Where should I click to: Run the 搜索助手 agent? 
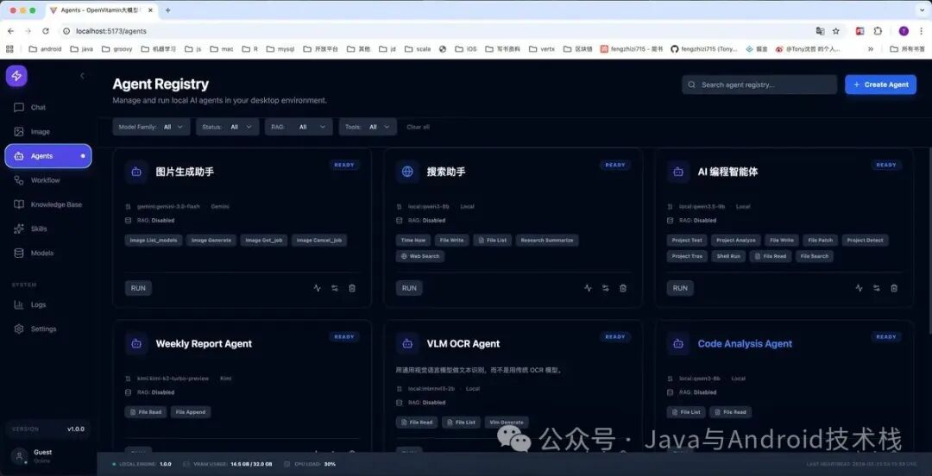tap(409, 288)
